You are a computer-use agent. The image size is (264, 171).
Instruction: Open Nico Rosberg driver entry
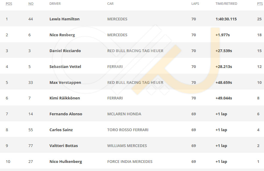[62, 35]
